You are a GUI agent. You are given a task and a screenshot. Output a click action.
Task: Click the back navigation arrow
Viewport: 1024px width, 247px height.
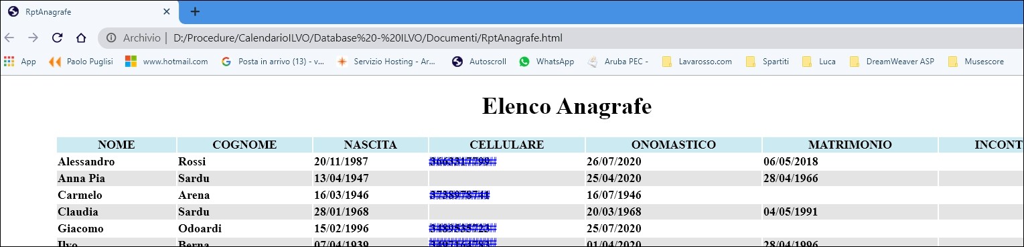[9, 37]
